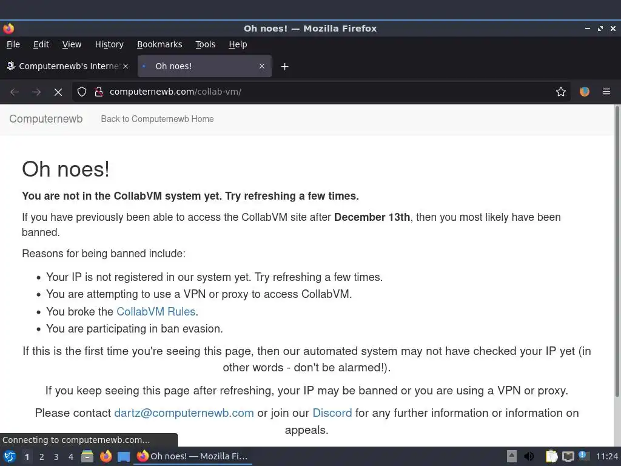The image size is (621, 466).
Task: Switch to workspace 4
Action: 71,457
